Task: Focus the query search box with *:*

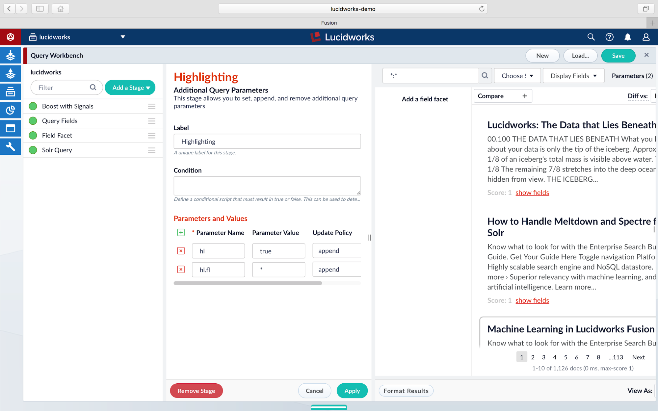Action: tap(431, 76)
